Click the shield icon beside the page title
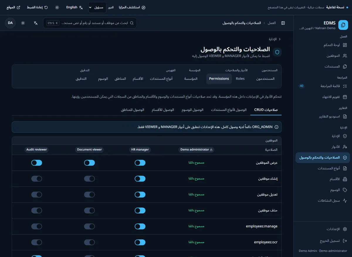The height and width of the screenshot is (257, 352). (x=277, y=52)
